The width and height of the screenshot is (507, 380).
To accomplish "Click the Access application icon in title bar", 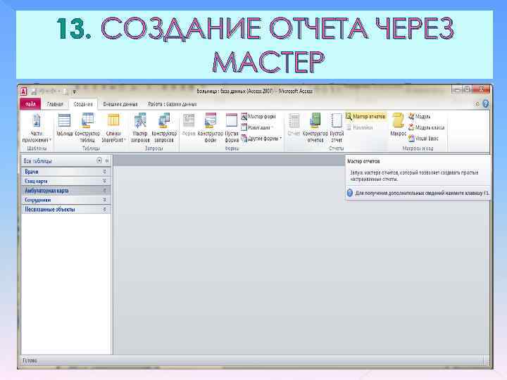I will coord(24,91).
